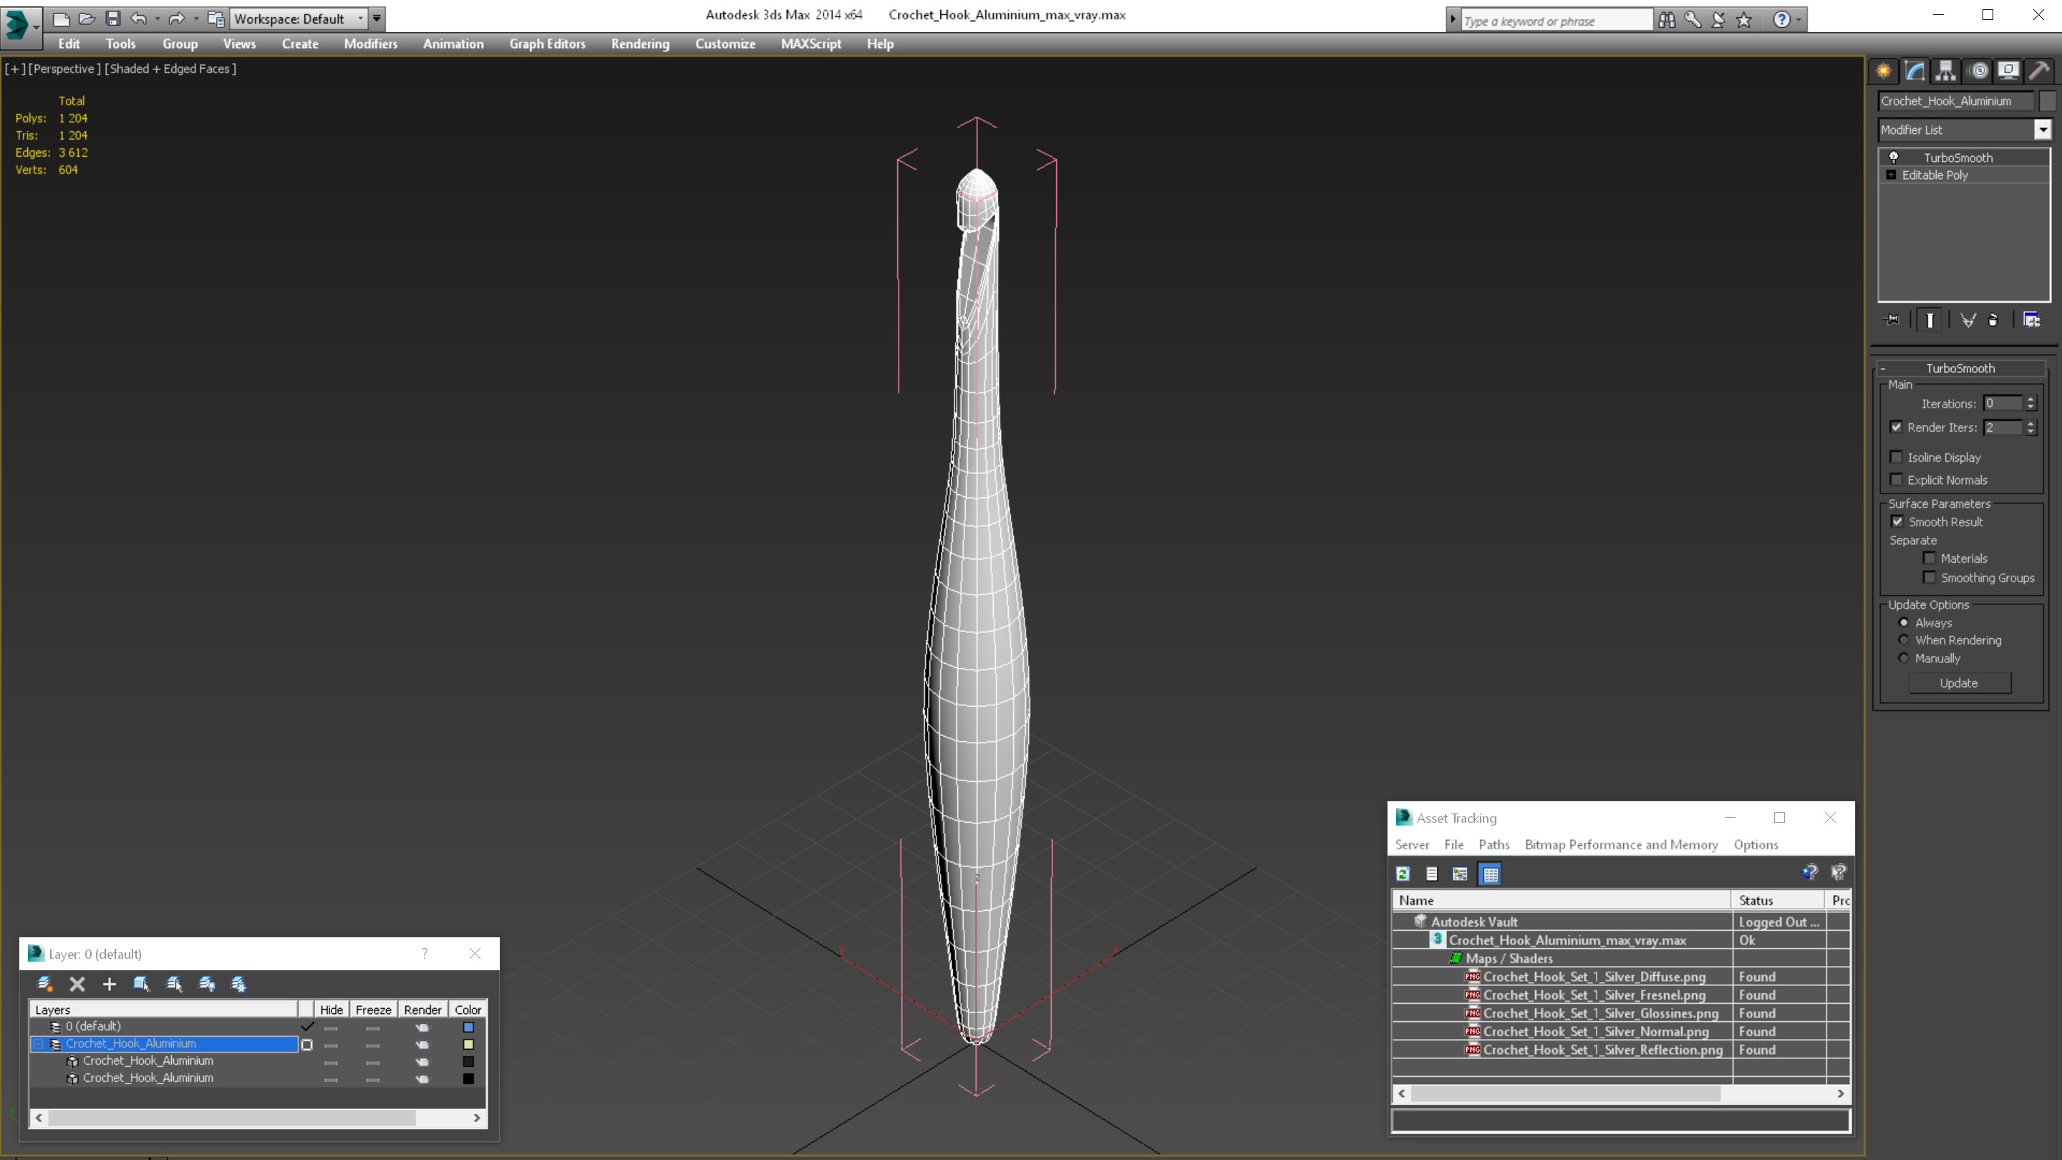Open the Utilities hammer tab
This screenshot has width=2062, height=1160.
tap(2040, 72)
